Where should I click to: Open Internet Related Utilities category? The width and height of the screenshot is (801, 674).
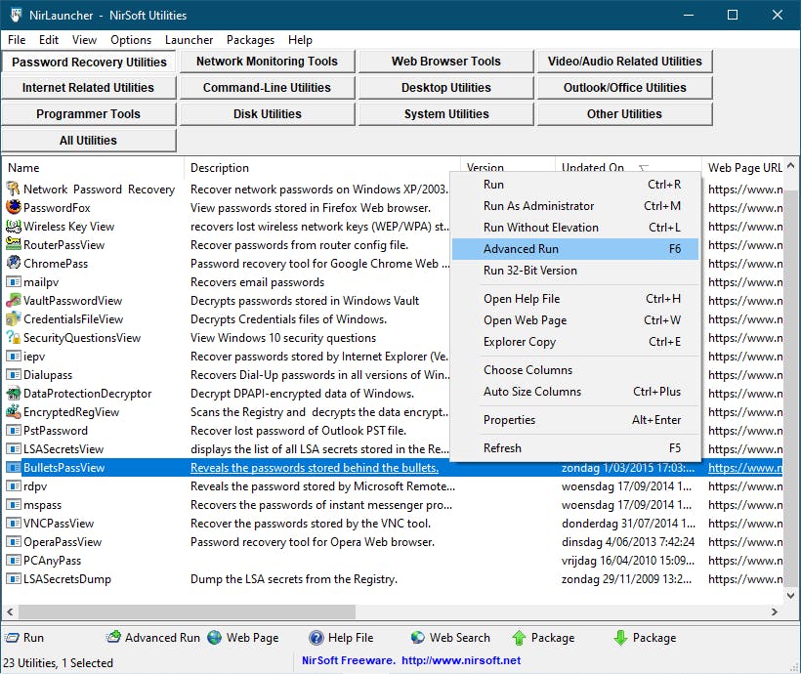tap(88, 88)
